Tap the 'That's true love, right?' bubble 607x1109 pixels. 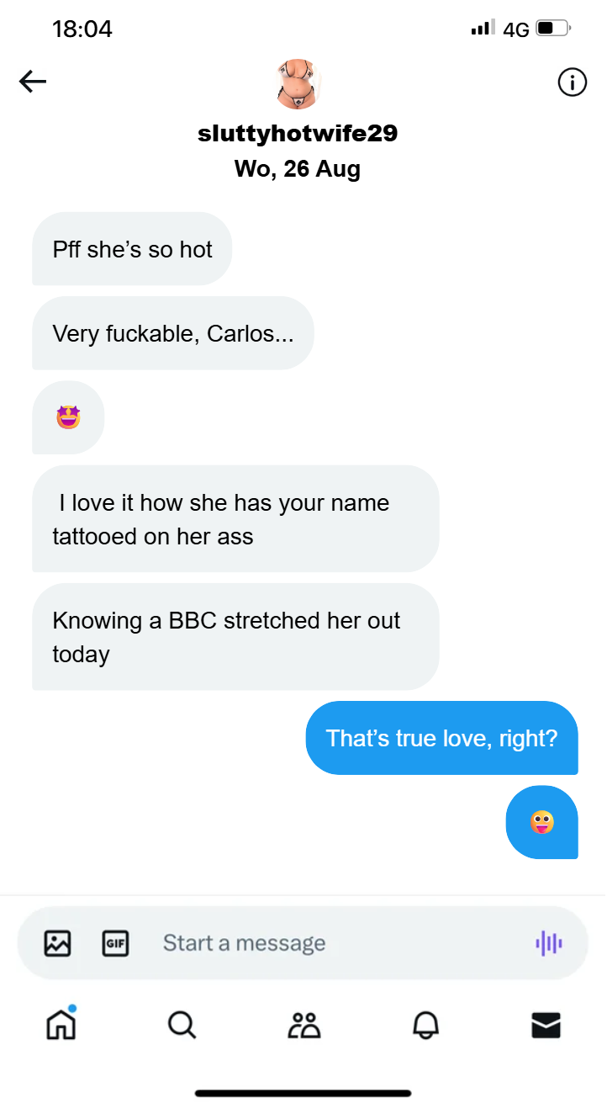[441, 738]
